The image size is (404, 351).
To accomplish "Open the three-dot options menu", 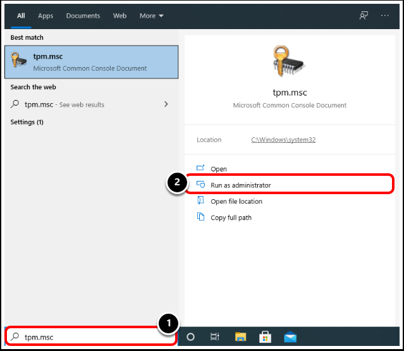I will tap(384, 15).
